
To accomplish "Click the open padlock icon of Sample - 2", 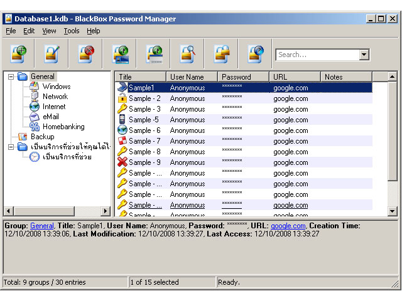I will pos(122,98).
